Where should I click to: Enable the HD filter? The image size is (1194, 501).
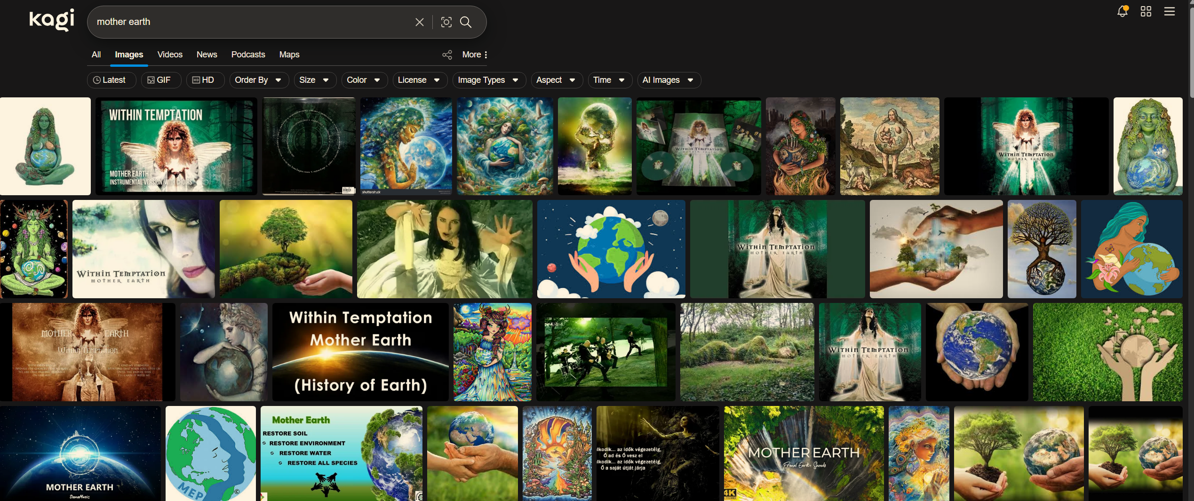(205, 80)
